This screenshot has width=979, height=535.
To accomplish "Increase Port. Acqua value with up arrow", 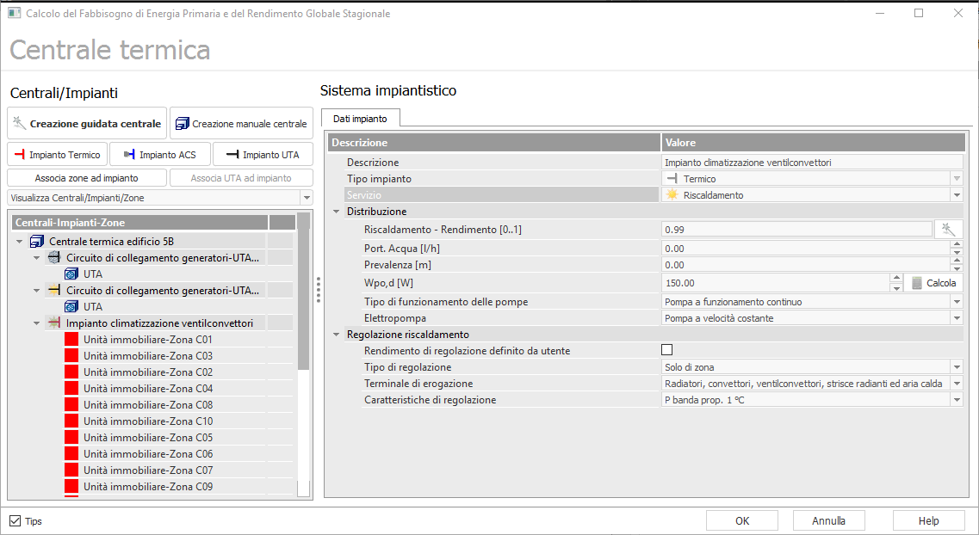I will point(957,244).
